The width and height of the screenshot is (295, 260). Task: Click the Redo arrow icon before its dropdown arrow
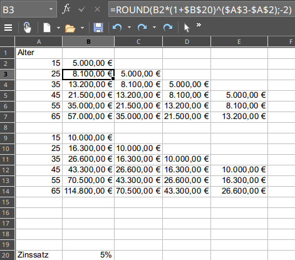142,28
